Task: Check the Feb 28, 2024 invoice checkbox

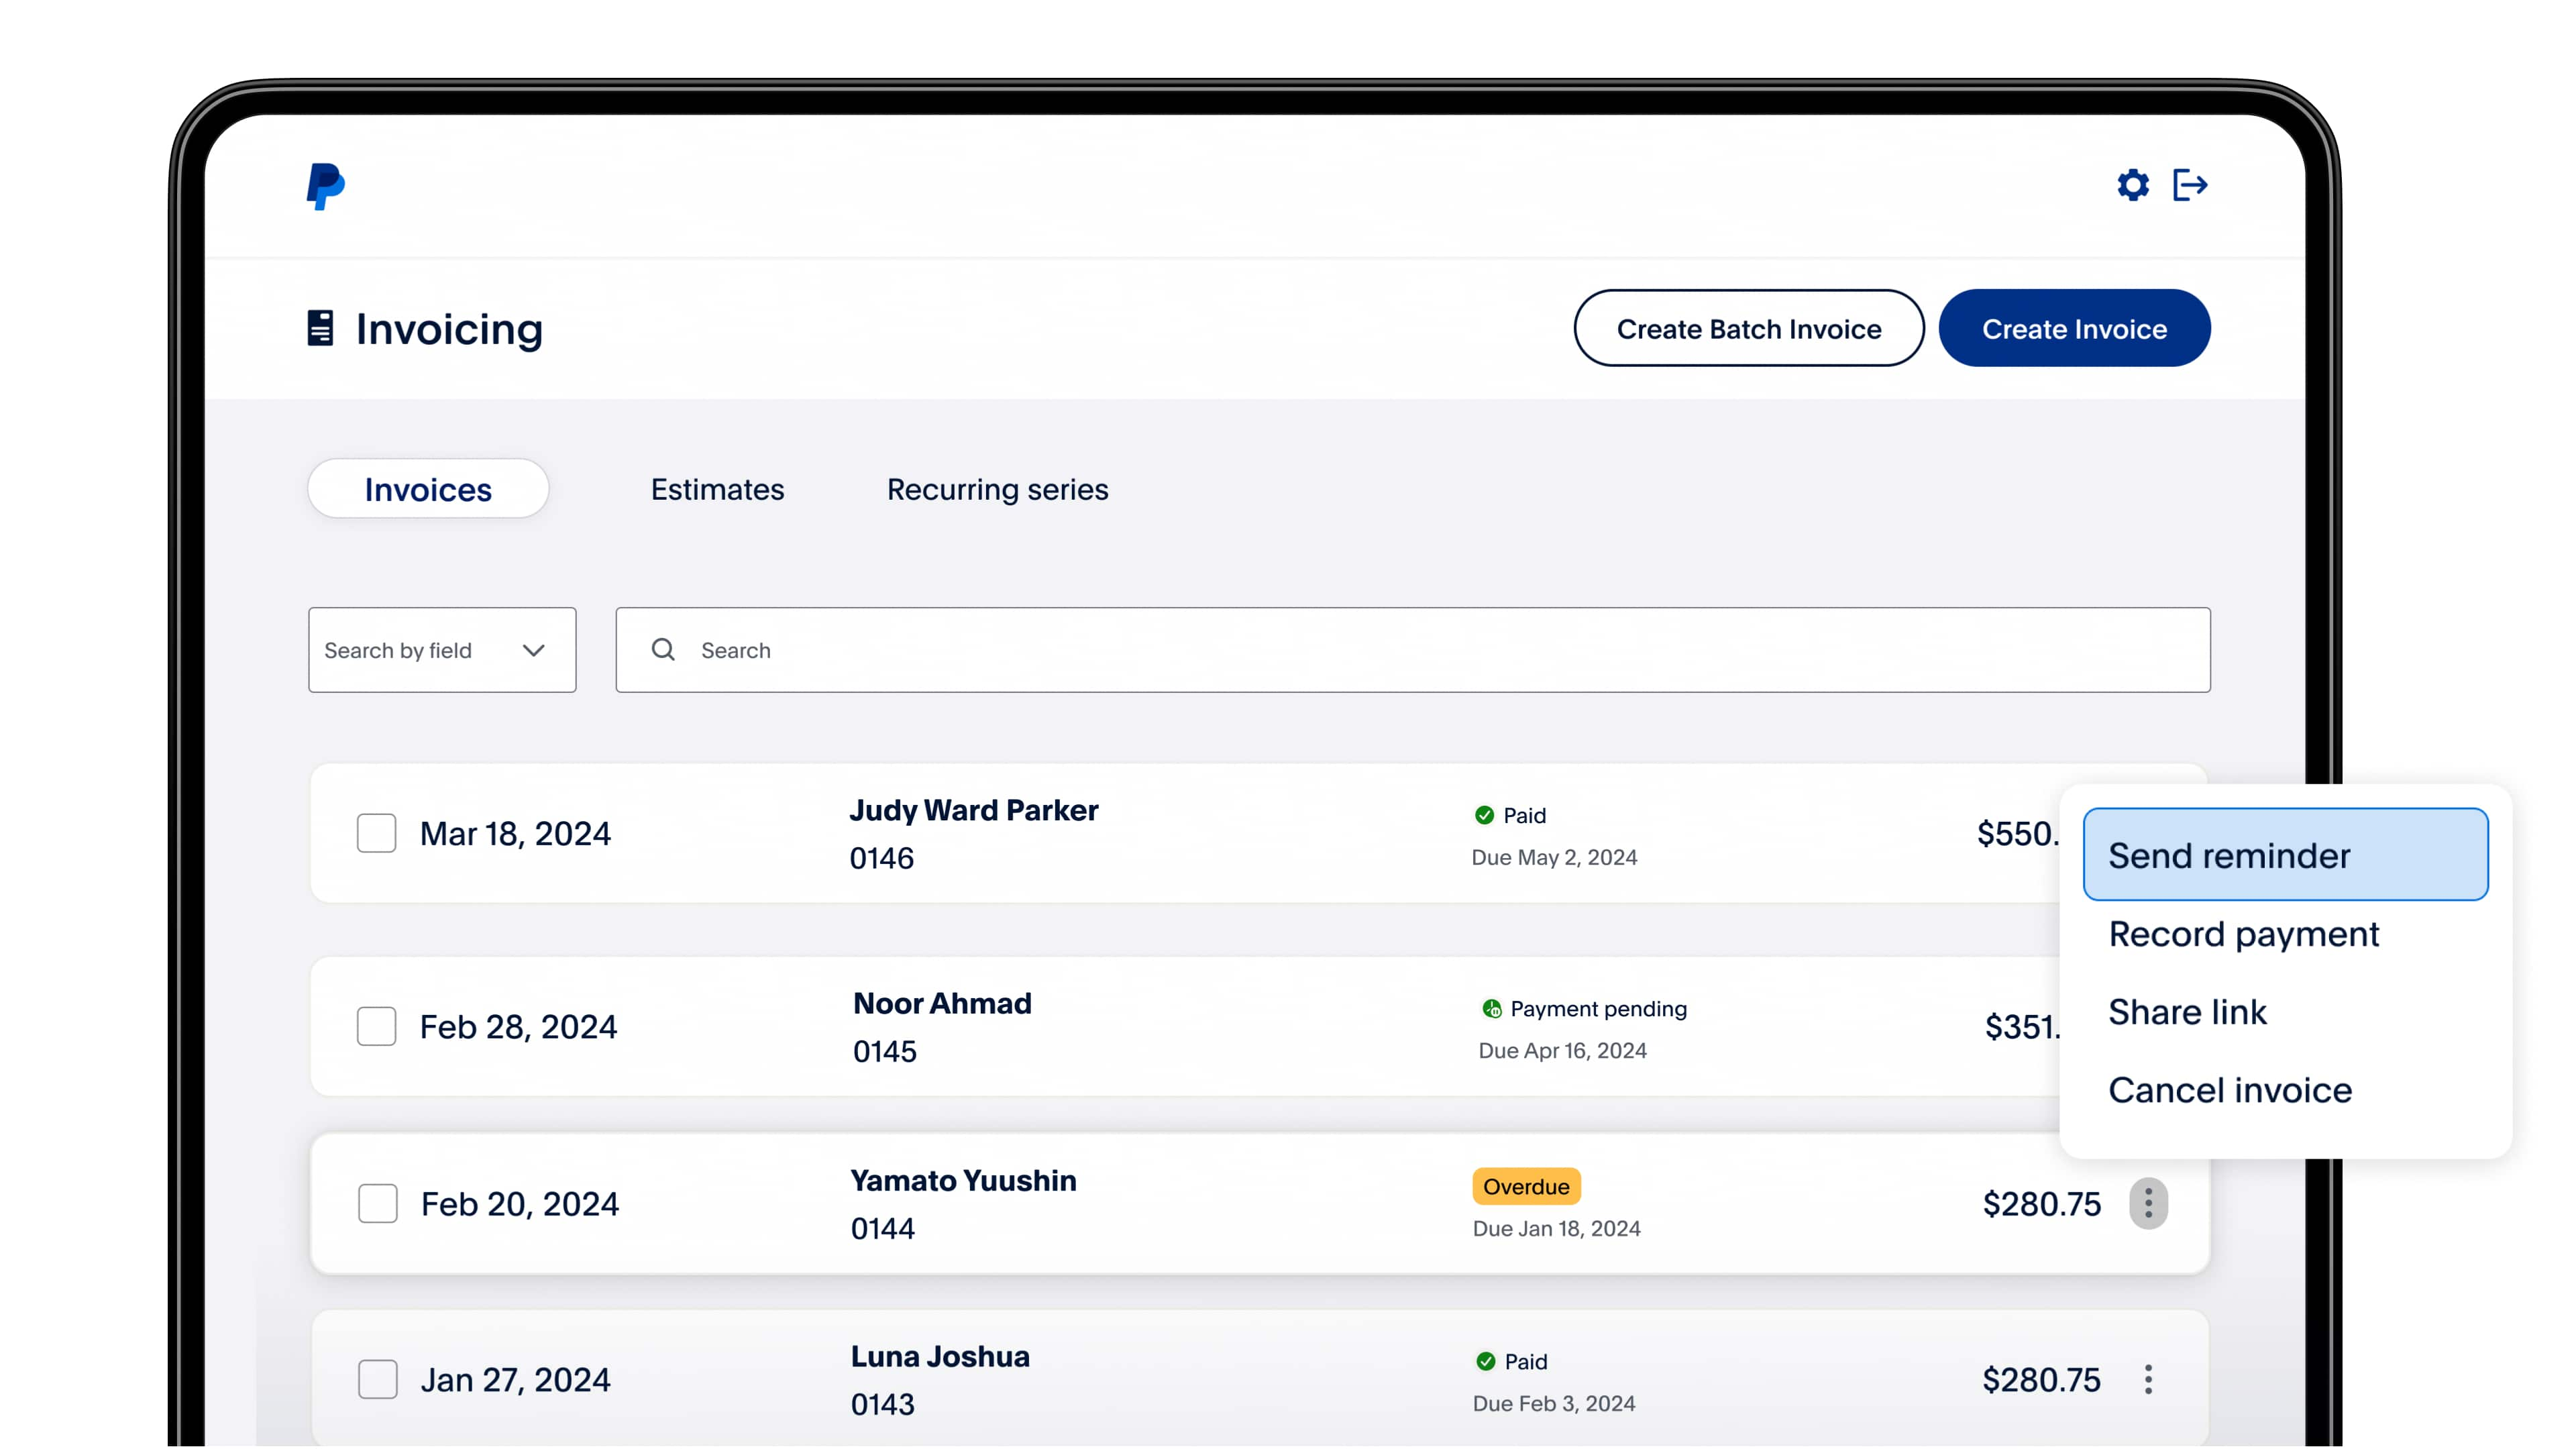Action: coord(377,1026)
